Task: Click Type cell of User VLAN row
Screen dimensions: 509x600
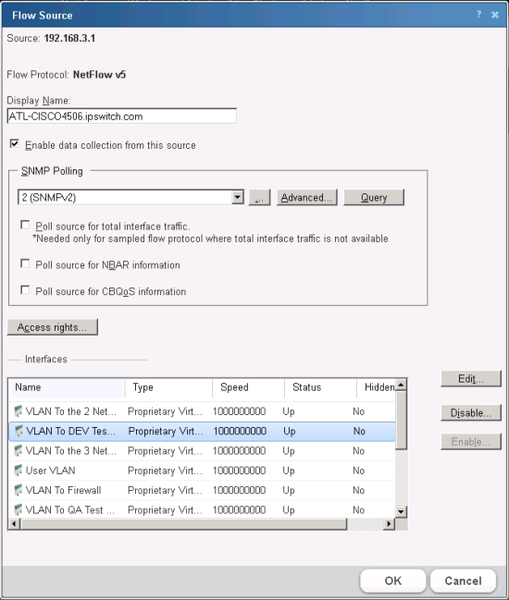Action: (x=165, y=471)
